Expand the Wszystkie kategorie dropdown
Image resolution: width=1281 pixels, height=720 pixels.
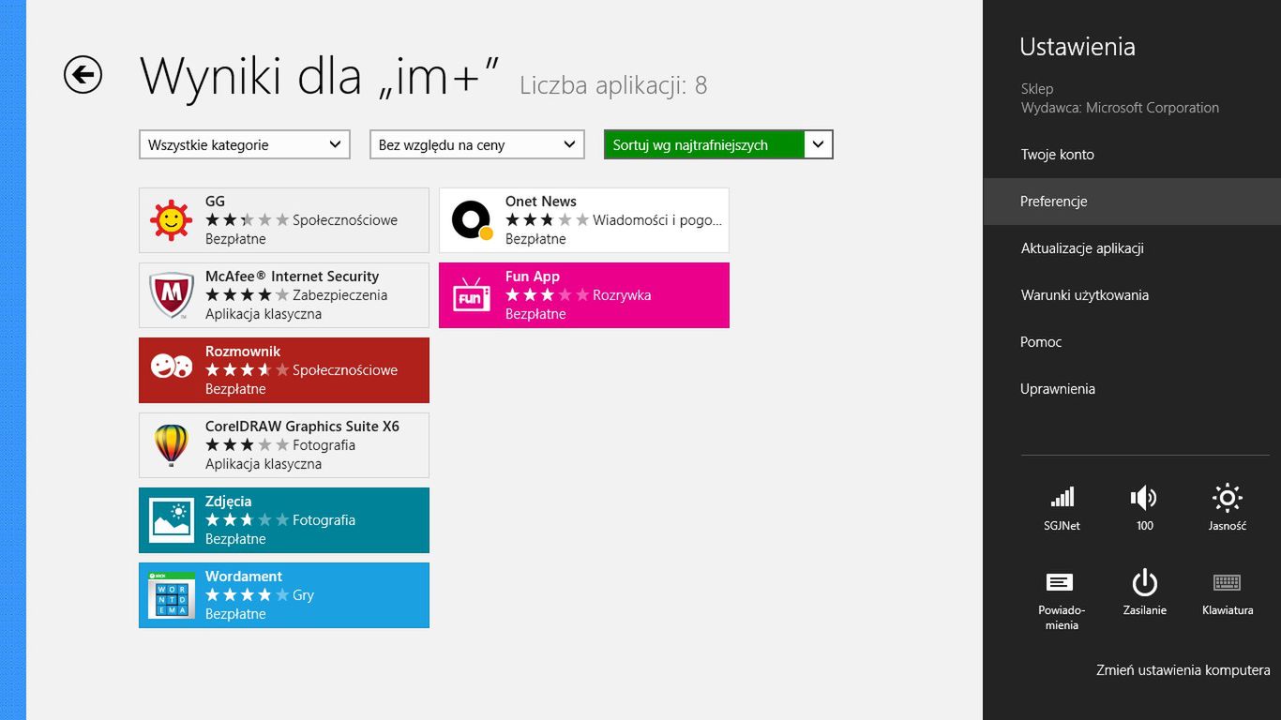tap(244, 144)
